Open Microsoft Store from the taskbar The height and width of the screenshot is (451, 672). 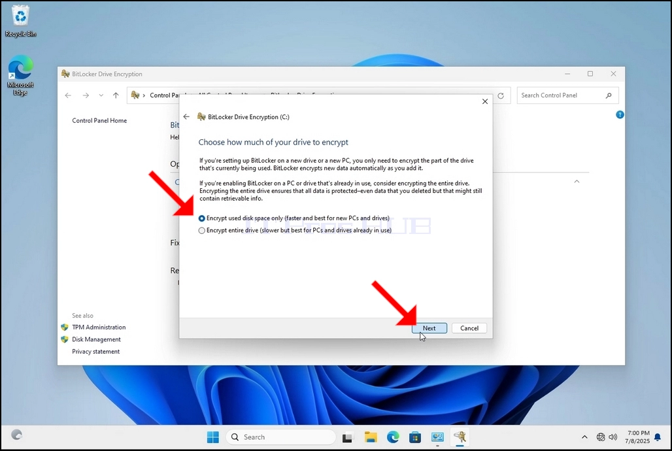tap(415, 437)
